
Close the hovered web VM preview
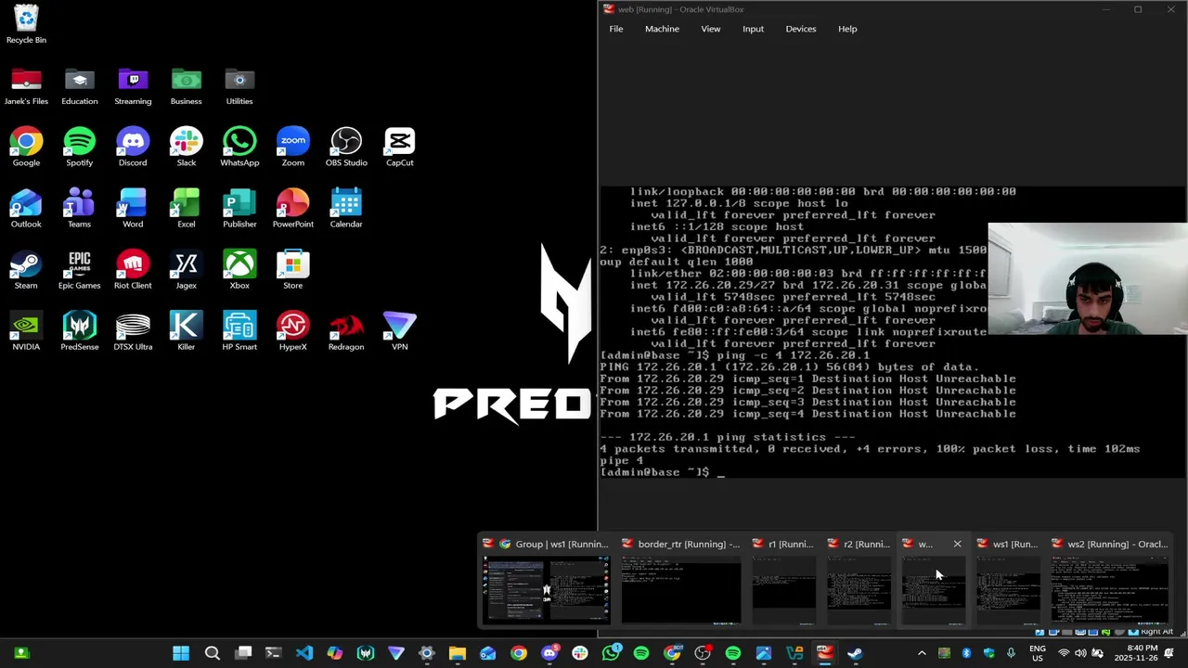[957, 544]
